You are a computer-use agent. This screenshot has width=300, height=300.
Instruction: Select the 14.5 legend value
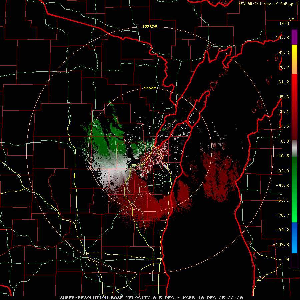click(x=284, y=126)
